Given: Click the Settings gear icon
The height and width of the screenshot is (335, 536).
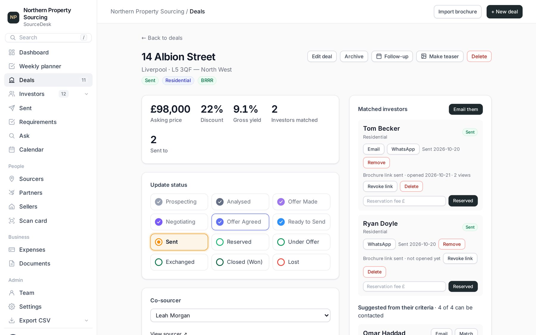Looking at the screenshot, I should pos(12,306).
